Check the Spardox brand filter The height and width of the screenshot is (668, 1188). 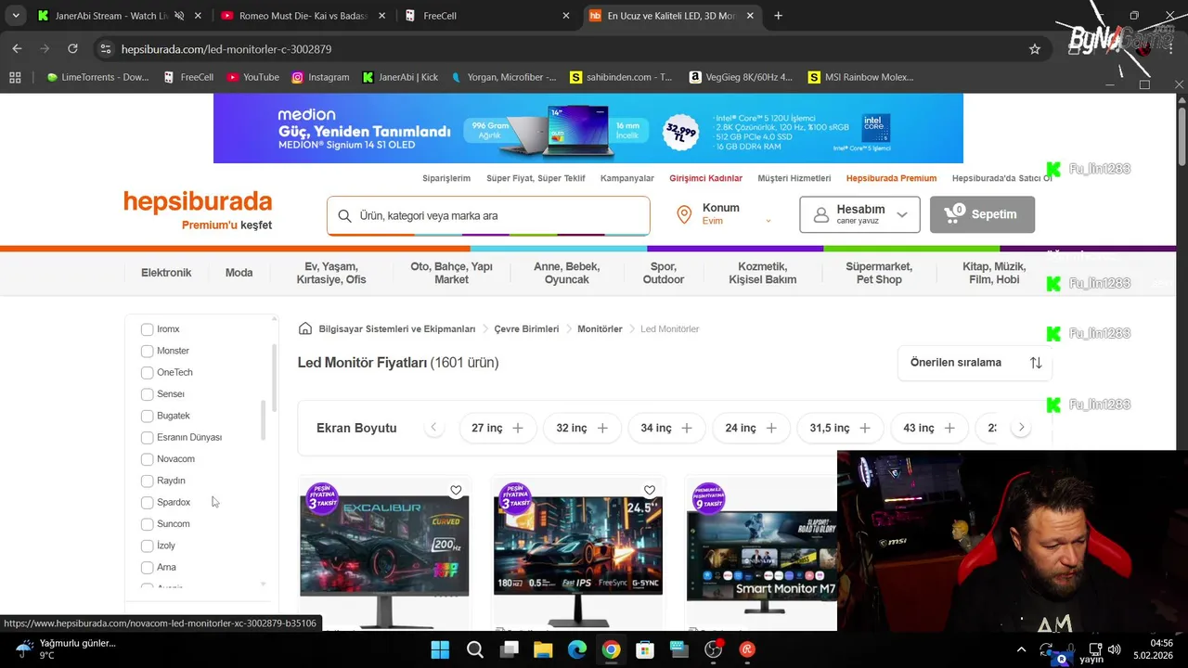(x=147, y=502)
